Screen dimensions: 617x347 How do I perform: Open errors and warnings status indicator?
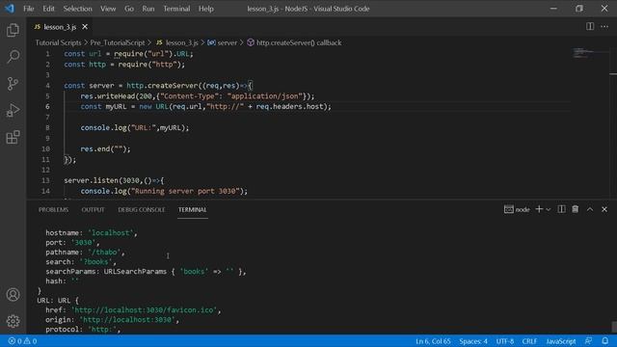[x=22, y=341]
